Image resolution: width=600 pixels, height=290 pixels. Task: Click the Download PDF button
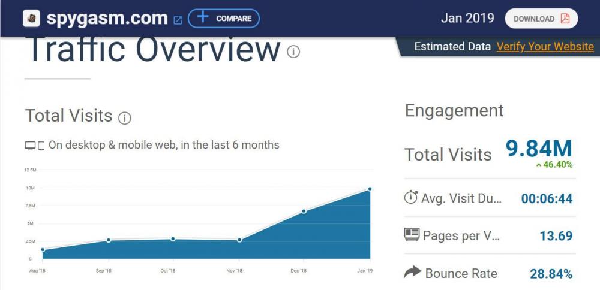pyautogui.click(x=541, y=19)
